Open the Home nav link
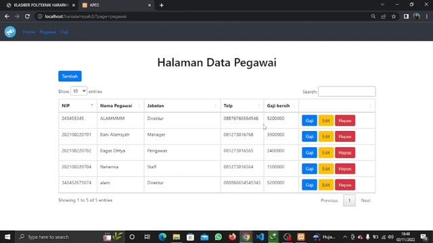This screenshot has width=433, height=243. point(28,32)
